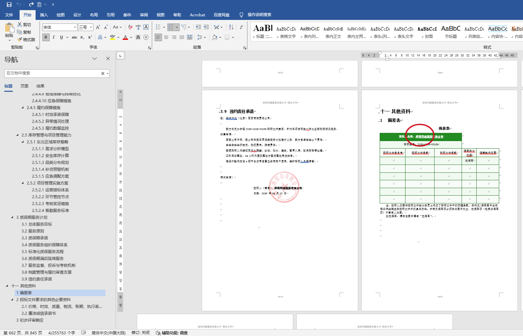Center-align the paragraph text
This screenshot has width=523, height=336.
pyautogui.click(x=166, y=37)
